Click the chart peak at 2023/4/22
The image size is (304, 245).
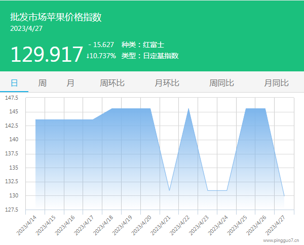[x=188, y=109]
